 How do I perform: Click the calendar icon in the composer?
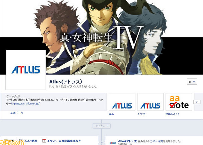point(44,141)
